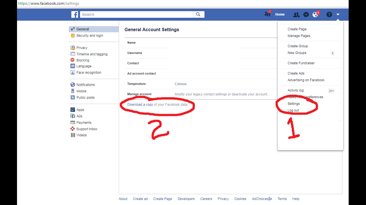The image size is (366, 205).
Task: Open the Manage account row
Action: tap(201, 94)
